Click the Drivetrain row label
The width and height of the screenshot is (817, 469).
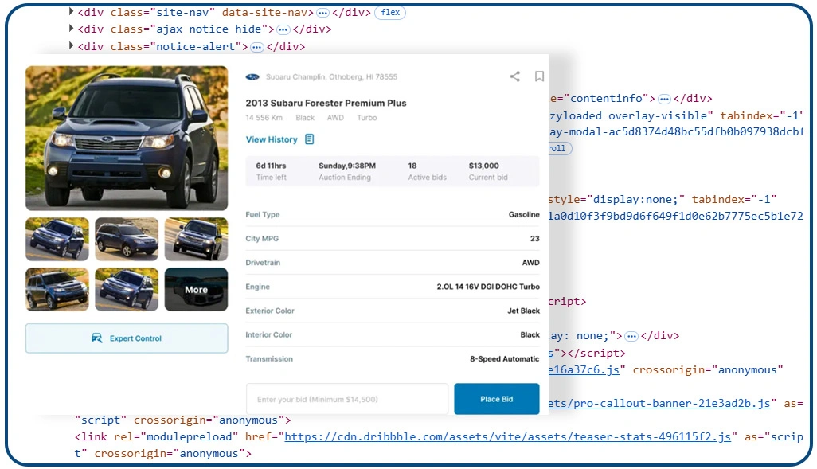pos(263,263)
